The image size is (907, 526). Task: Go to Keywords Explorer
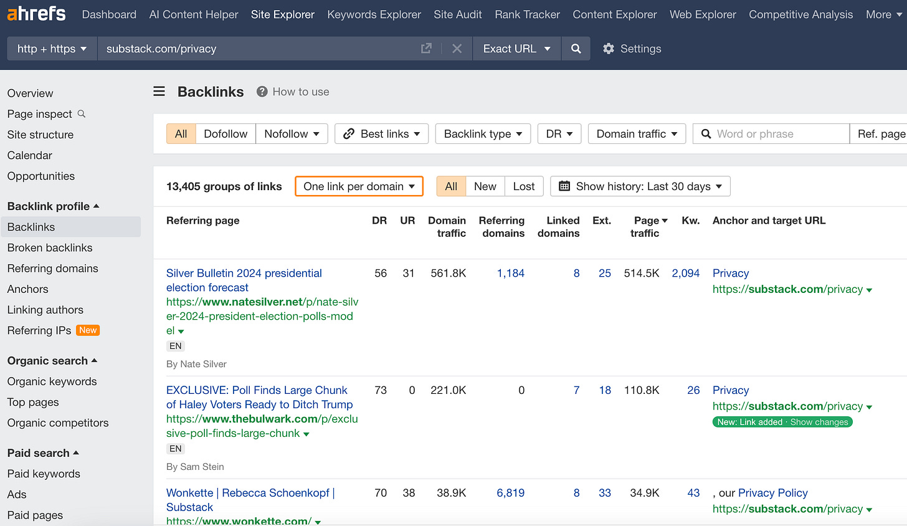point(374,14)
